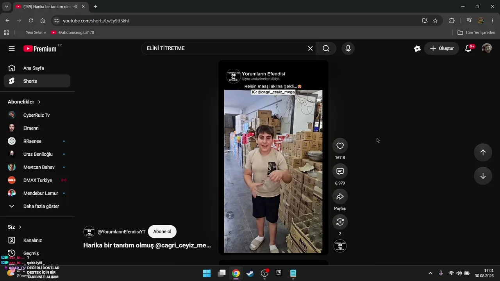The image size is (500, 281).
Task: Install YouTube app from address bar
Action: (425, 21)
